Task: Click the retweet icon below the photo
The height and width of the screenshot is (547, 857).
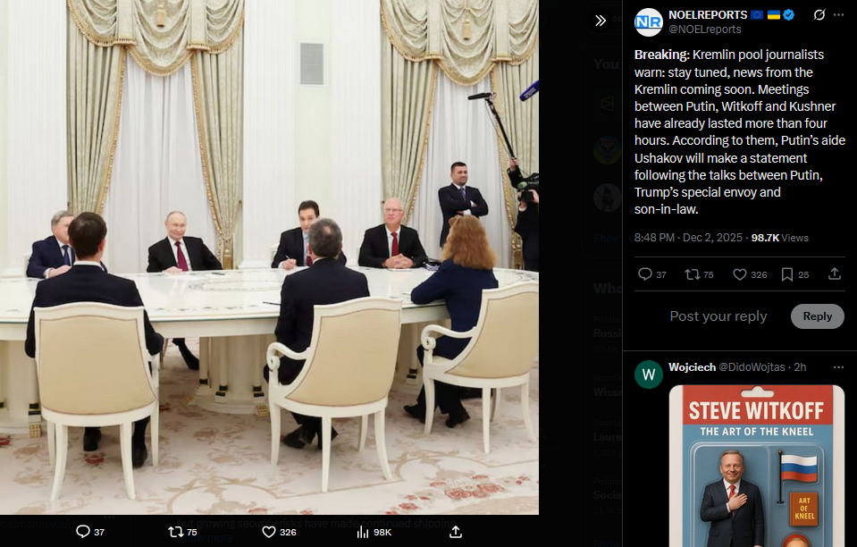Action: (175, 532)
